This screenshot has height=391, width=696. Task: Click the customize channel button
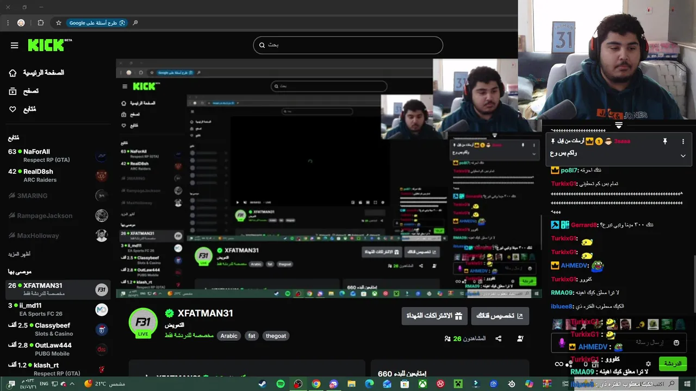pyautogui.click(x=500, y=316)
